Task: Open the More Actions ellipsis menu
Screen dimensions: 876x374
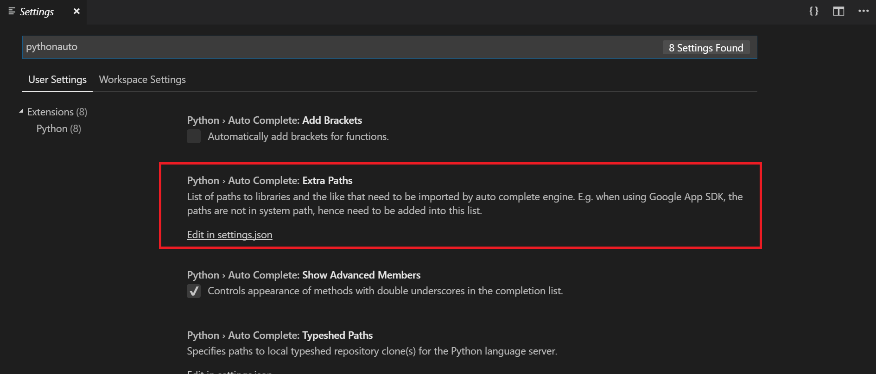Action: (x=863, y=11)
